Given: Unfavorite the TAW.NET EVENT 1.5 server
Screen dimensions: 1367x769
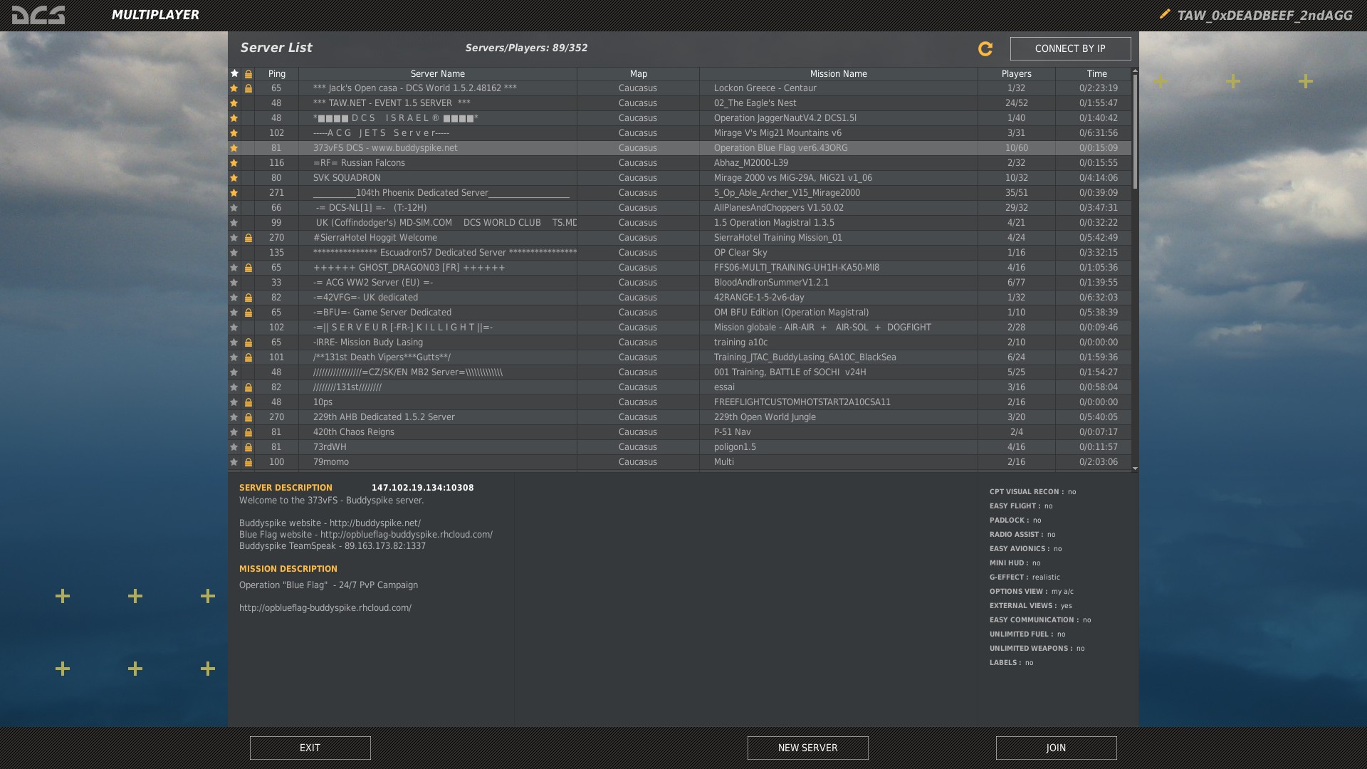Looking at the screenshot, I should [x=234, y=103].
